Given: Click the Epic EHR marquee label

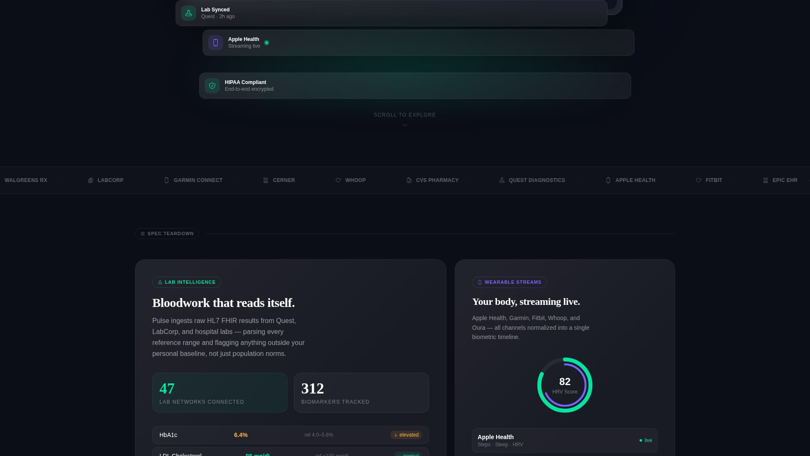Looking at the screenshot, I should tap(785, 180).
